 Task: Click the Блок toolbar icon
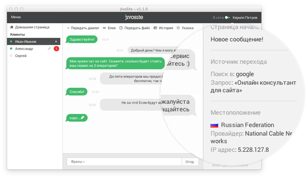[105, 28]
